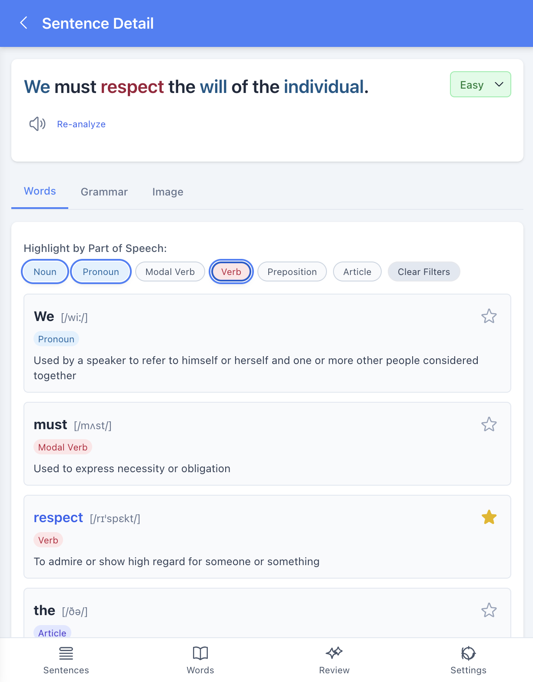533x682 pixels.
Task: Toggle the Pronoun highlight filter
Action: [x=101, y=272]
